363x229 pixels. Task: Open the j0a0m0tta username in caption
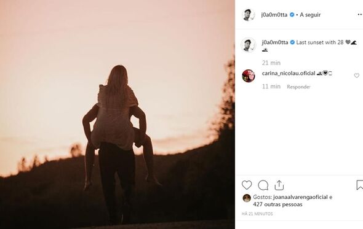point(275,42)
